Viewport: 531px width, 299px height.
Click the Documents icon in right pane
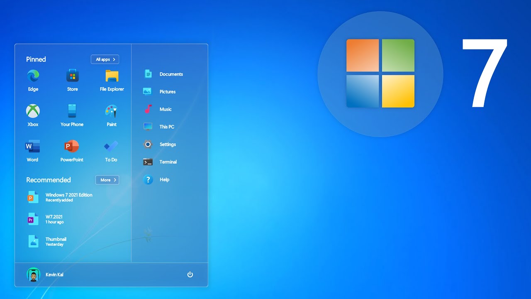[148, 74]
